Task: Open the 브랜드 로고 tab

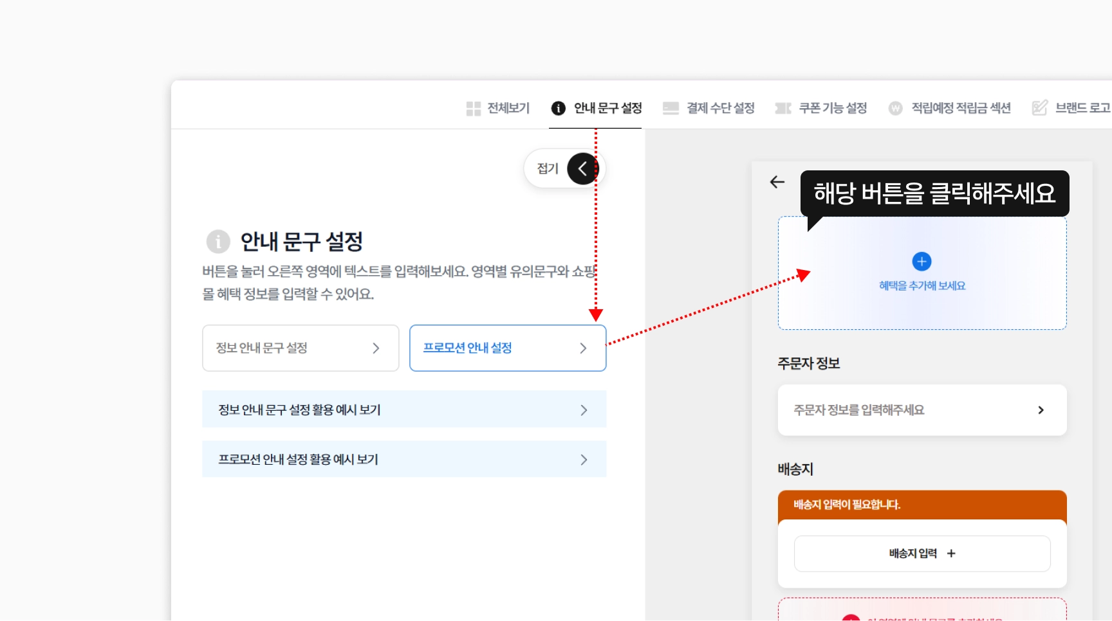Action: 1071,108
